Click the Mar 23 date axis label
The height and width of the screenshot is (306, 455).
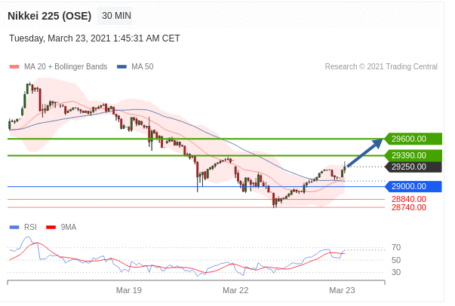coord(342,290)
